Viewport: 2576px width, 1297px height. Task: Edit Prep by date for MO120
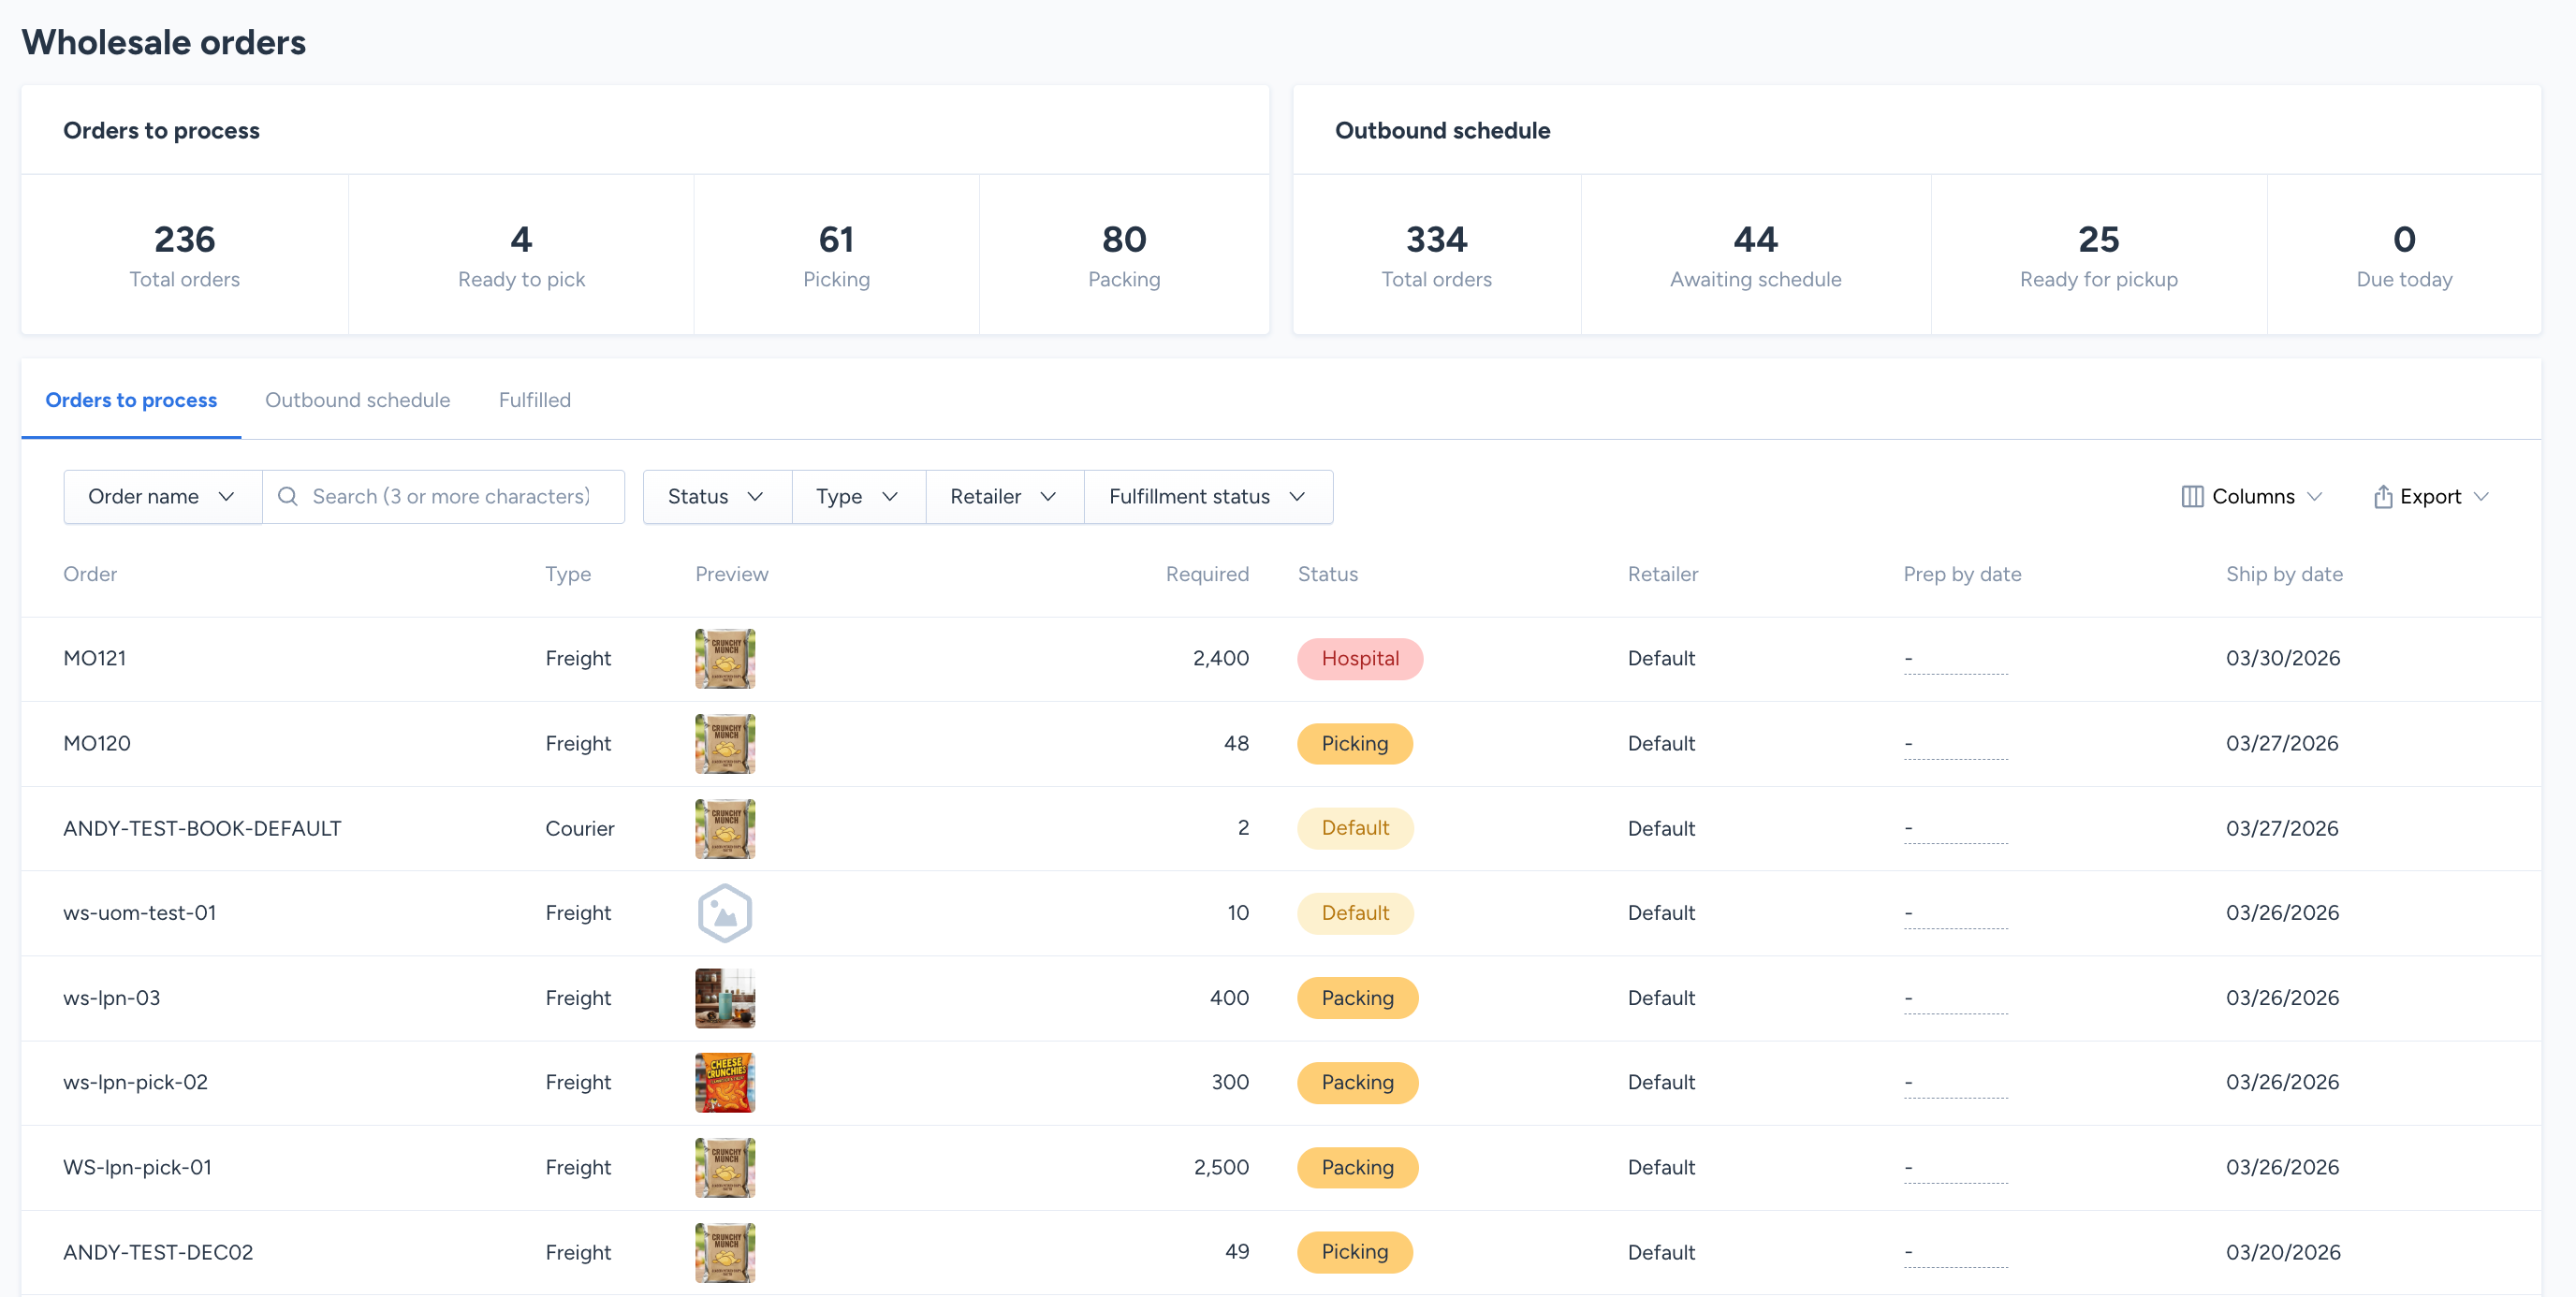(x=1954, y=744)
